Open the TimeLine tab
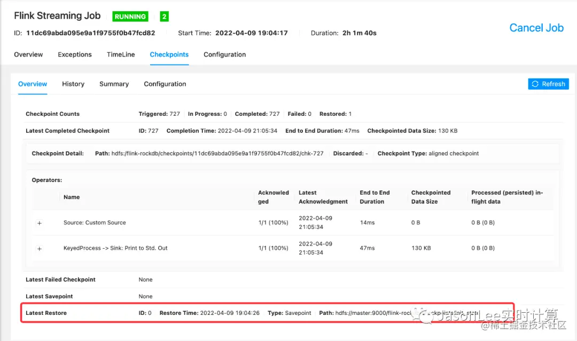The image size is (577, 341). point(121,54)
